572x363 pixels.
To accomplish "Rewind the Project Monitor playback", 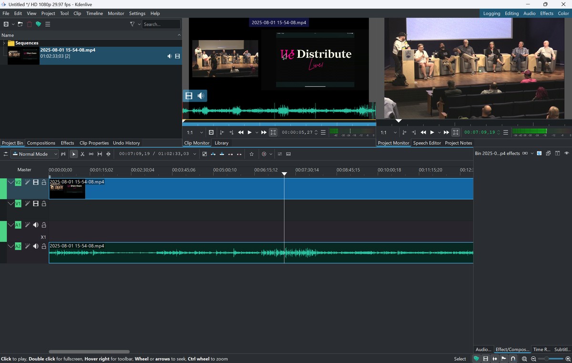I will (x=423, y=133).
